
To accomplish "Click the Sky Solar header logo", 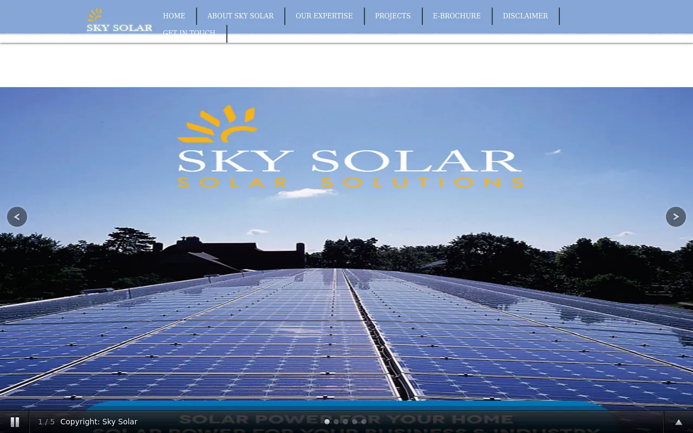I will [119, 21].
